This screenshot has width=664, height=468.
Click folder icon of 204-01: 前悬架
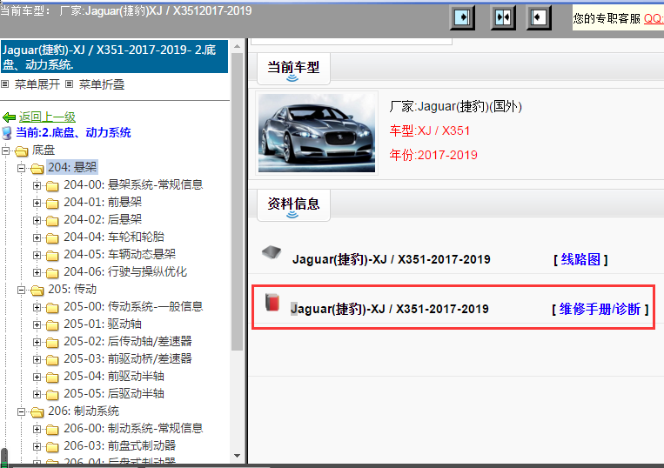coord(52,204)
